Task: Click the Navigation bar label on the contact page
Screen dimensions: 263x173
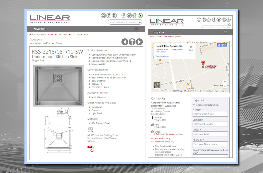Action: click(158, 32)
